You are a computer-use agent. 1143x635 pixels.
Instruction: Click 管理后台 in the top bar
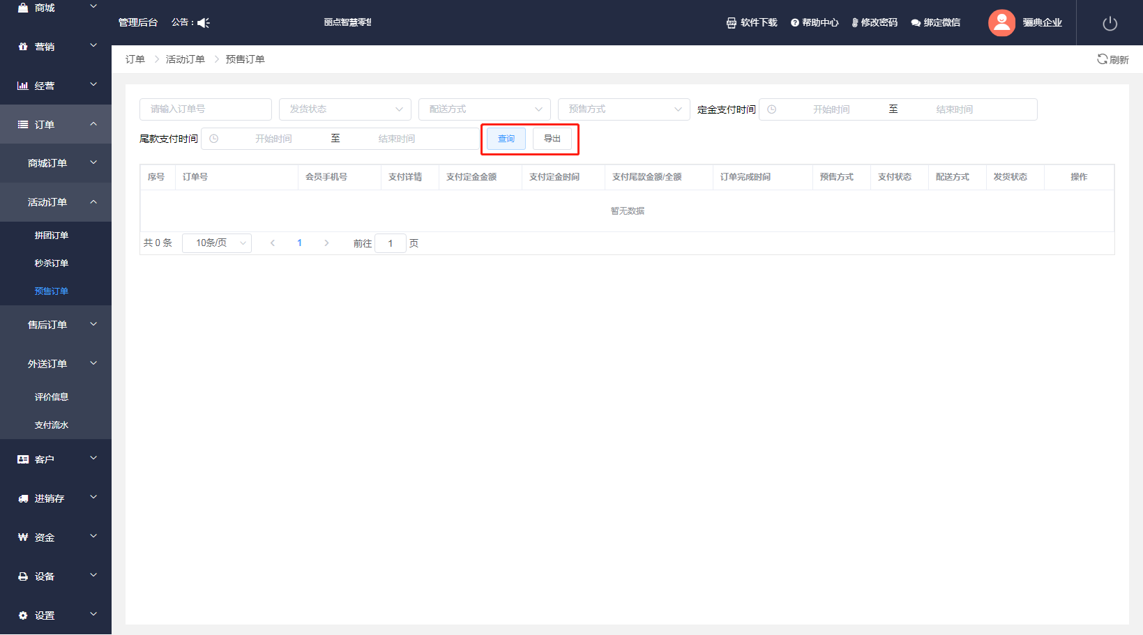tap(138, 23)
